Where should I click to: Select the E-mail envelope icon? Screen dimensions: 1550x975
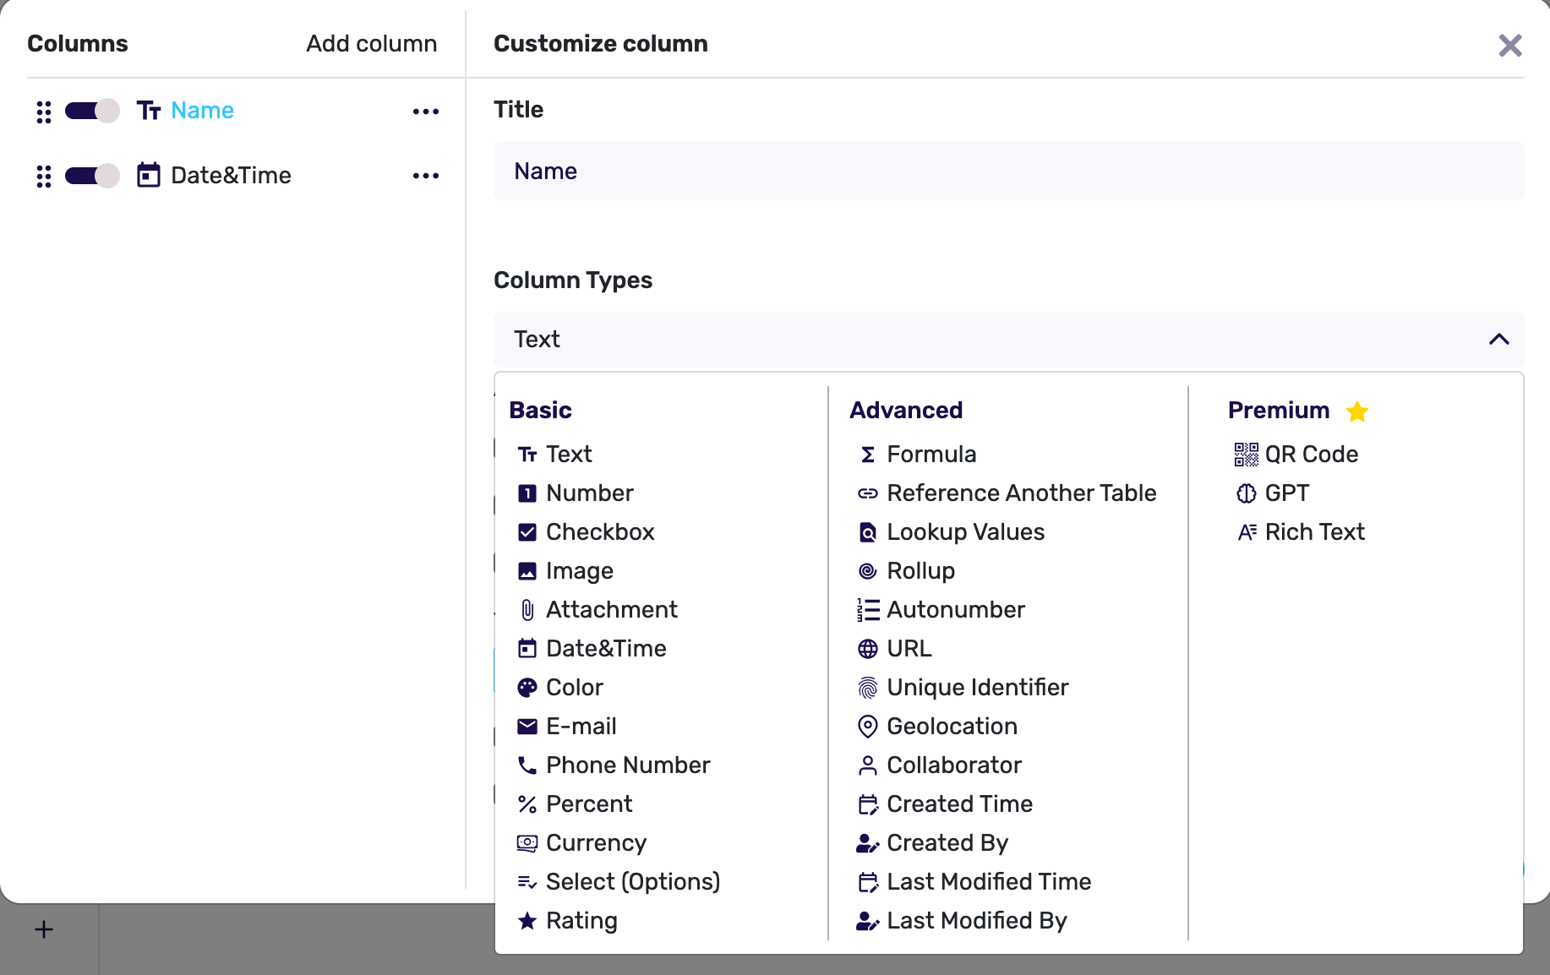(x=527, y=727)
